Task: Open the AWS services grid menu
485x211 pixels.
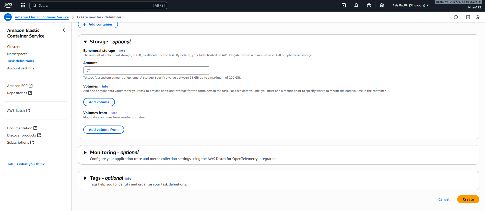Action: coord(23,5)
